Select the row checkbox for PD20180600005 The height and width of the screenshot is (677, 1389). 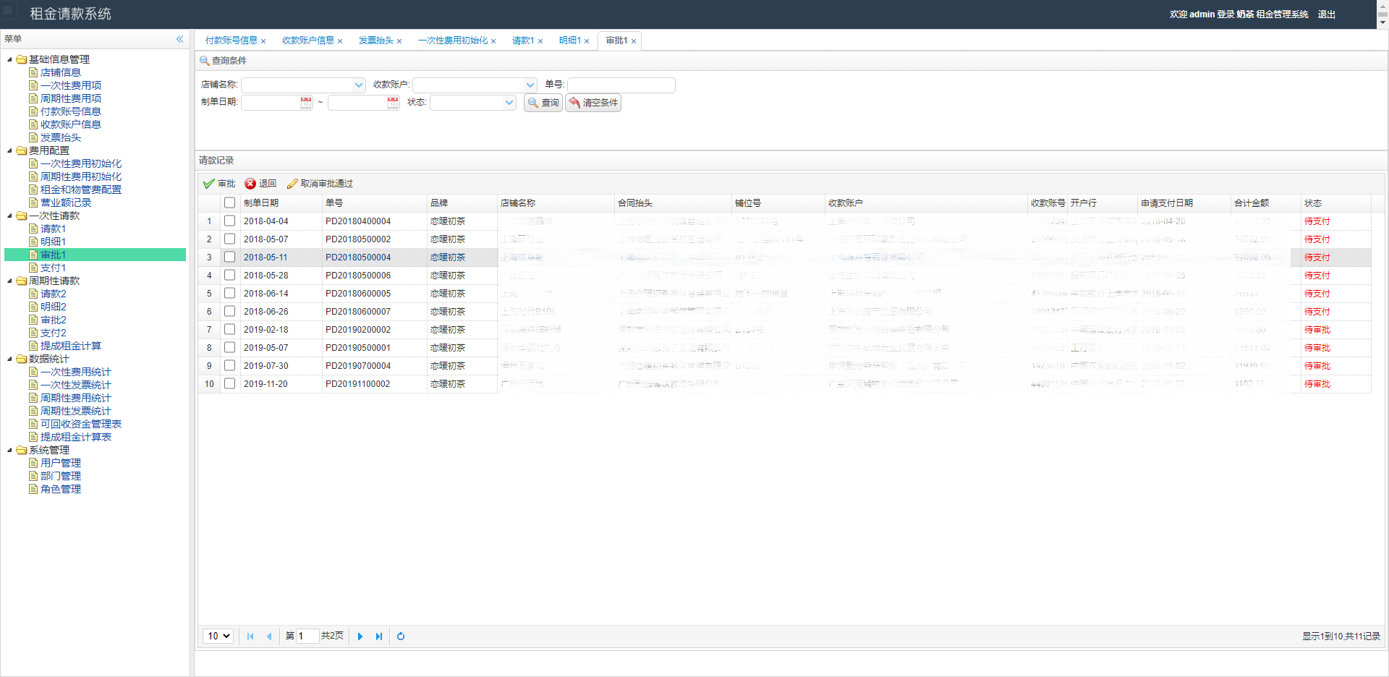(229, 293)
